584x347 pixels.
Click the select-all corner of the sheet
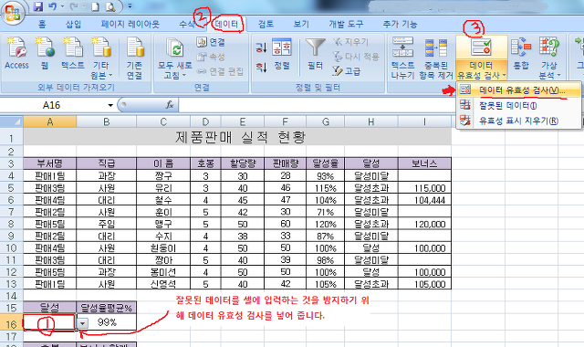[12, 121]
